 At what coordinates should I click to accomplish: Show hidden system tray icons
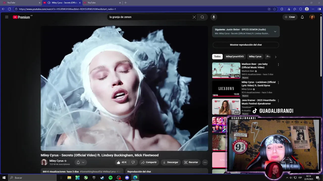point(287,178)
